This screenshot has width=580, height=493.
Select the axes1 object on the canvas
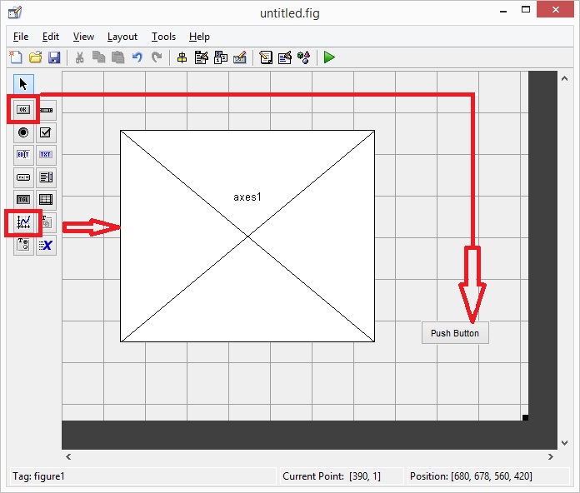click(x=247, y=236)
